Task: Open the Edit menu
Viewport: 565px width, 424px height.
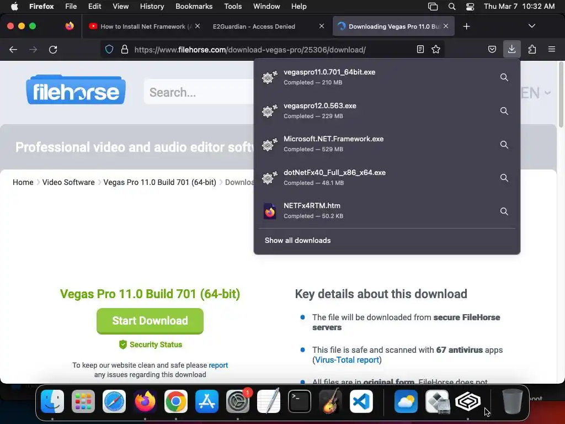Action: coord(94,7)
